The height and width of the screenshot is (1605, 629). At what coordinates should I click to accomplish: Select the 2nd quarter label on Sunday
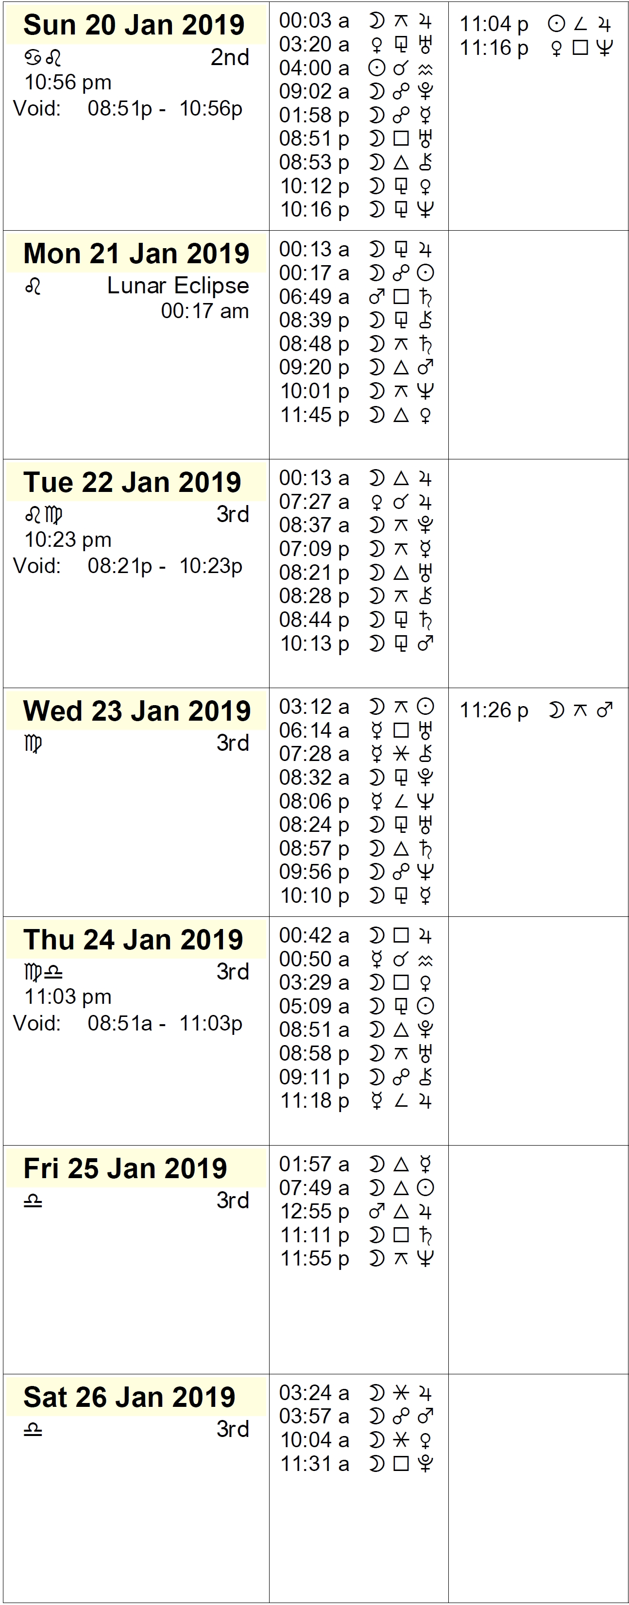tap(230, 57)
